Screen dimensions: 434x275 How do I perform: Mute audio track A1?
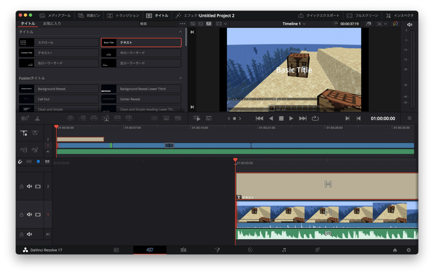pyautogui.click(x=29, y=234)
